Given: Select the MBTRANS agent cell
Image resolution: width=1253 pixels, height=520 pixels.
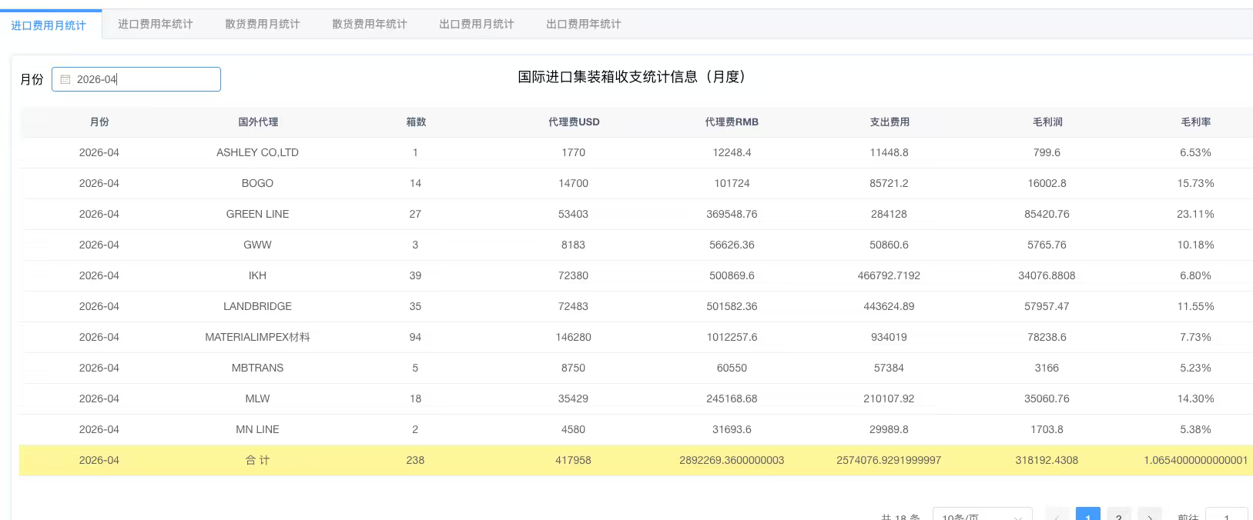Looking at the screenshot, I should click(257, 368).
